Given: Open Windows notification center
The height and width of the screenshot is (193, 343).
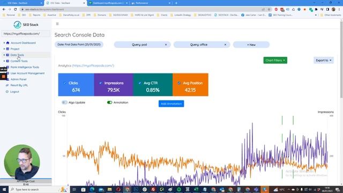Looking at the screenshot, I should coord(338,189).
